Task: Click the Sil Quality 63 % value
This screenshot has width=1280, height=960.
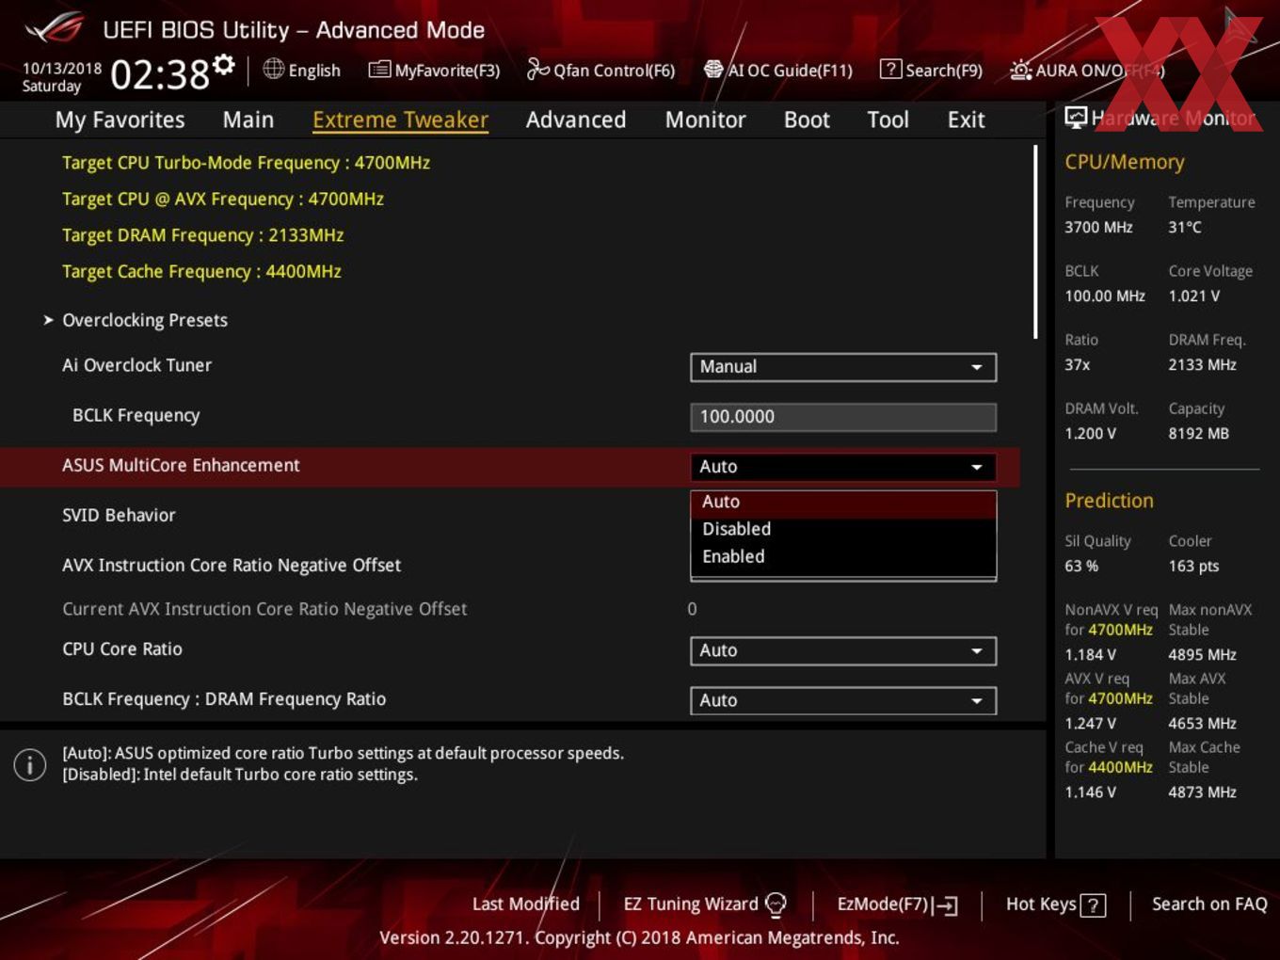Action: (1081, 567)
